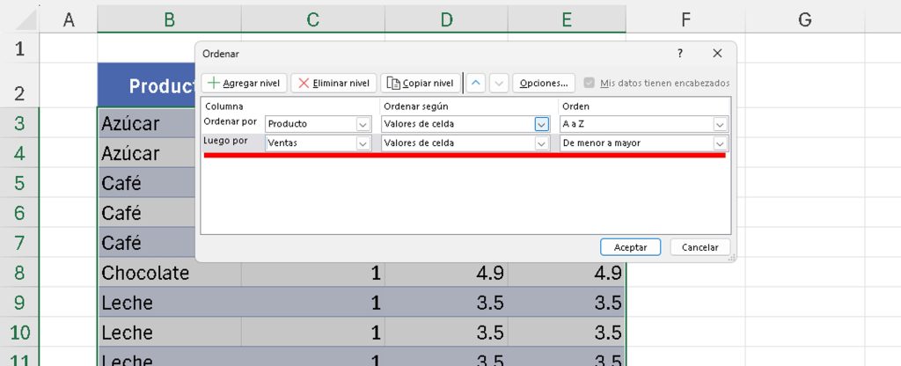Open the Producto column dropdown
Screen dimensions: 901x366
(363, 124)
